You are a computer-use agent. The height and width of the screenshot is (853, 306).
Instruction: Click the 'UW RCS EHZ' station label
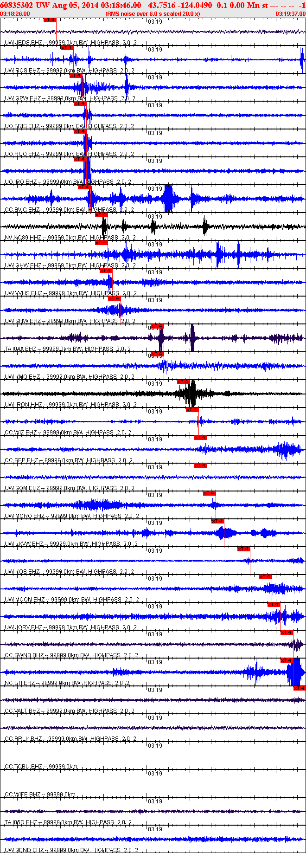(22, 71)
